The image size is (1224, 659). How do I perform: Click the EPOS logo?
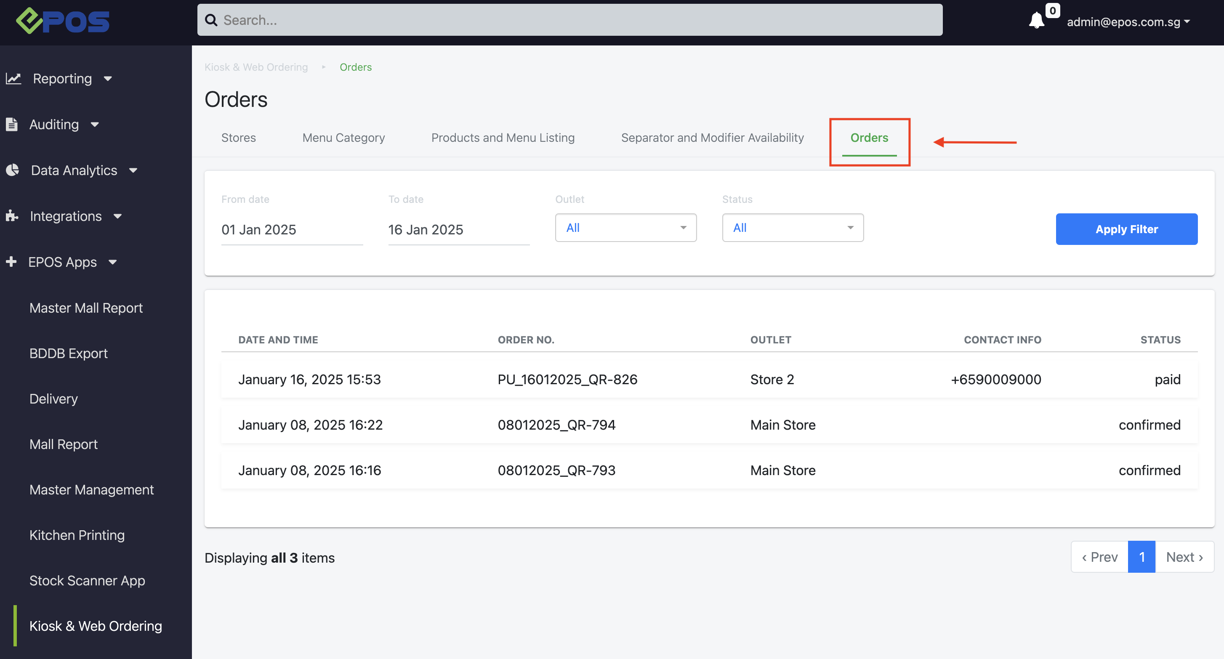62,21
